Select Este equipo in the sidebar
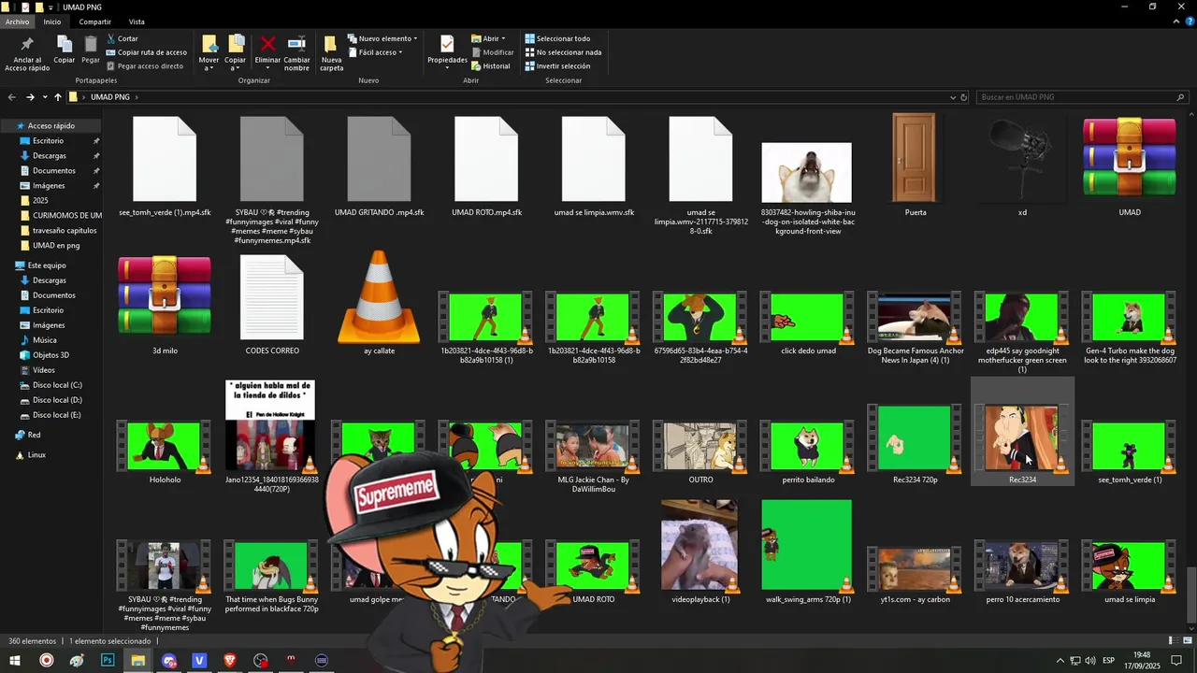Screen dimensions: 1197x673 point(47,265)
